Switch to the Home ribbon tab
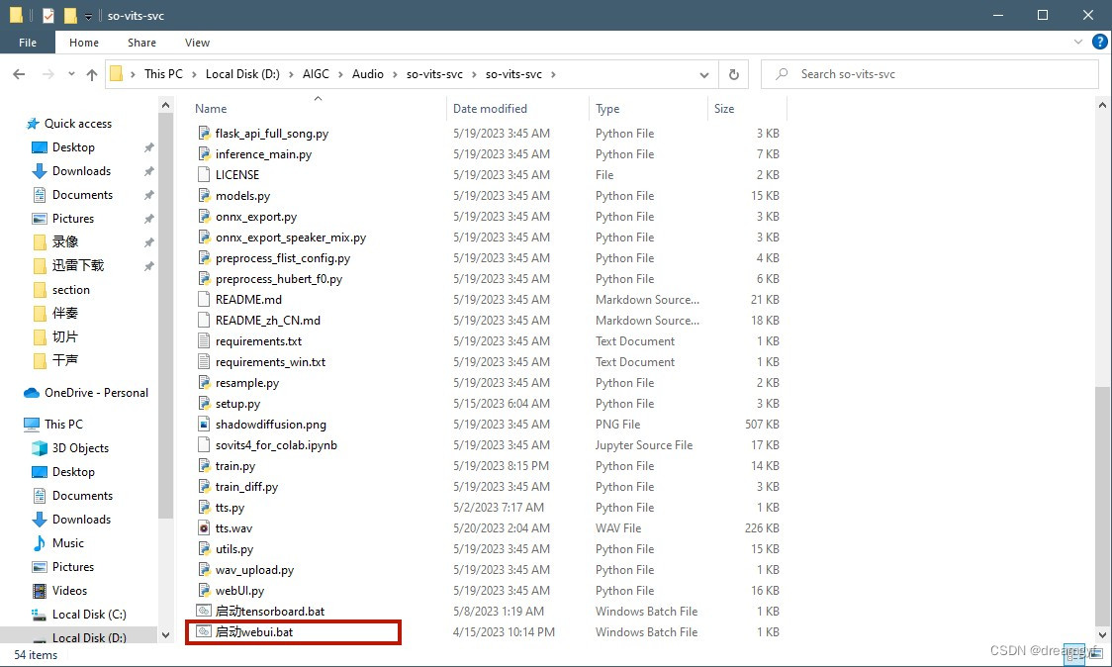The width and height of the screenshot is (1112, 667). coord(84,43)
